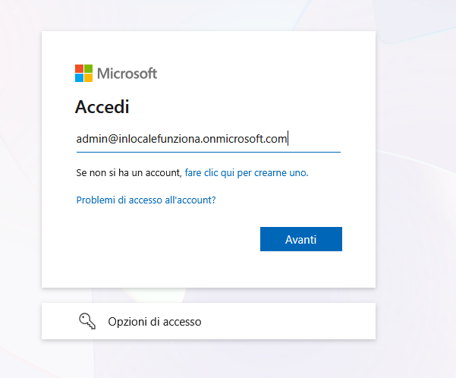Screen dimensions: 456x378
Task: Click the Microsoft four-square logo
Action: (x=83, y=74)
